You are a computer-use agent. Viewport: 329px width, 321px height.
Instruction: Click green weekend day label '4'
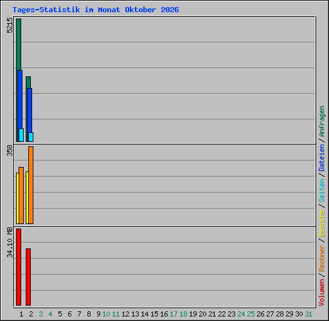(x=50, y=314)
